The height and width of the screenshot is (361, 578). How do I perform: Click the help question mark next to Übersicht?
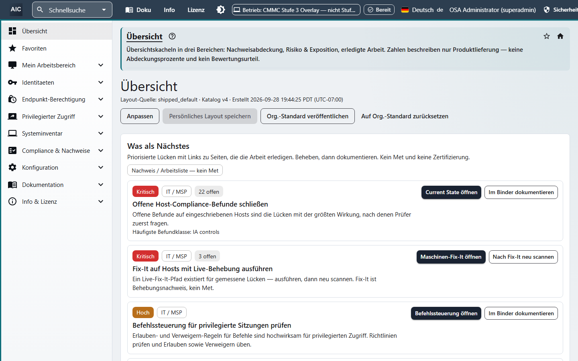coord(172,36)
